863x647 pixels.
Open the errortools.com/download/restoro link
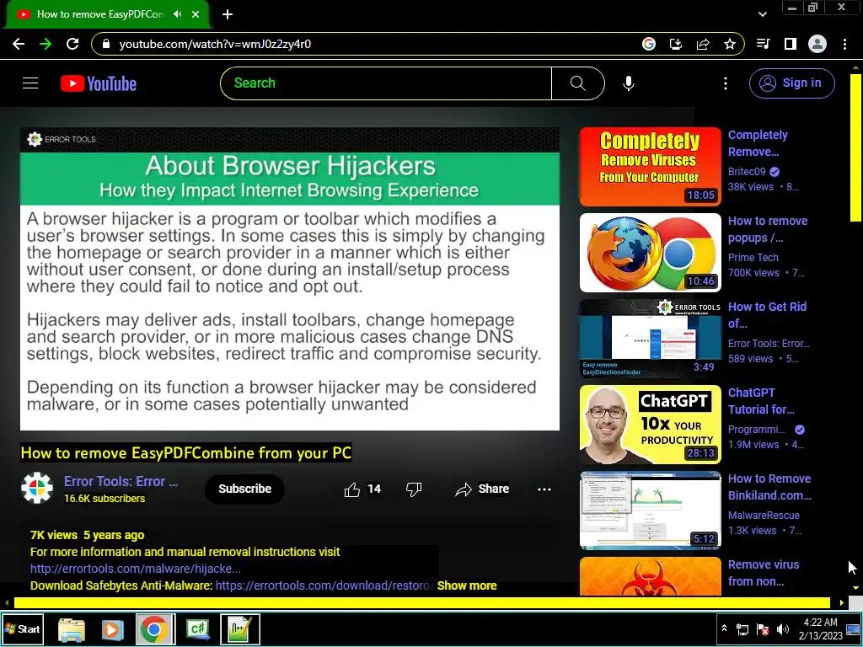[x=324, y=586]
